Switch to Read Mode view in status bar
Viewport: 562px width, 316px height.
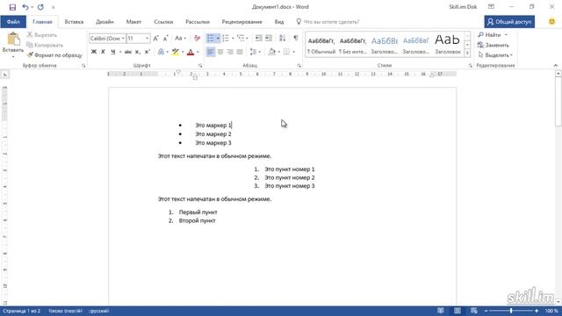click(x=441, y=311)
